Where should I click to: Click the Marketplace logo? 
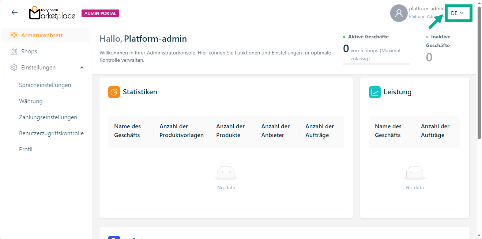[52, 13]
